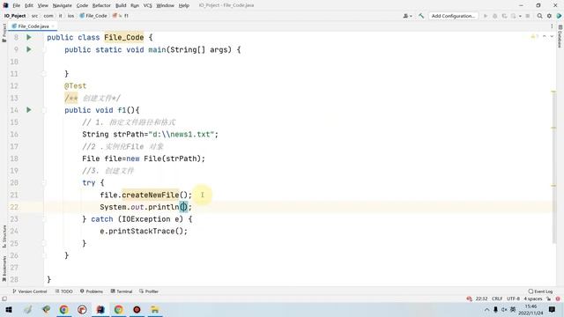Image resolution: width=564 pixels, height=317 pixels.
Task: Open Windows Start menu
Action: click(9, 309)
